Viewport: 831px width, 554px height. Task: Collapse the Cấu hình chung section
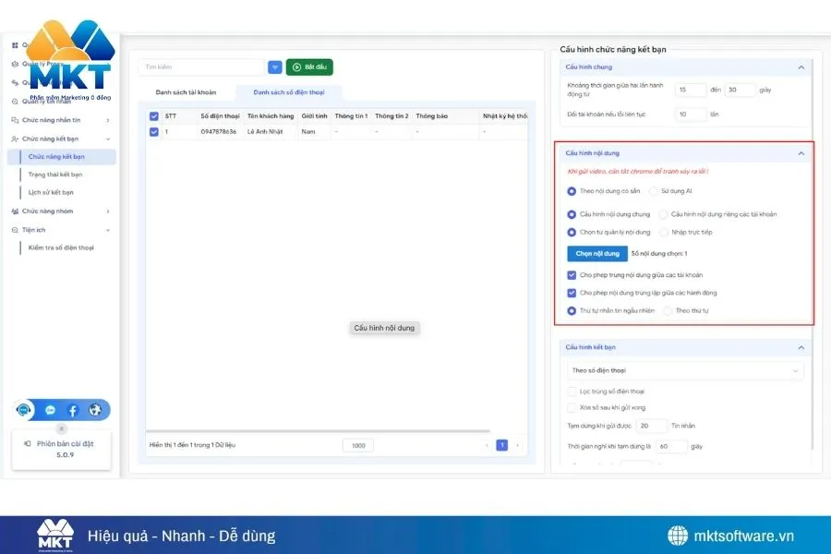801,67
